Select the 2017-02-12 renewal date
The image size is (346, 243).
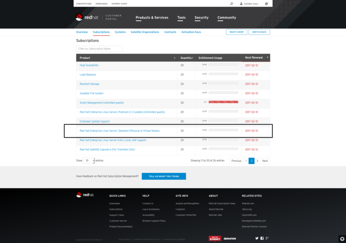(251, 149)
